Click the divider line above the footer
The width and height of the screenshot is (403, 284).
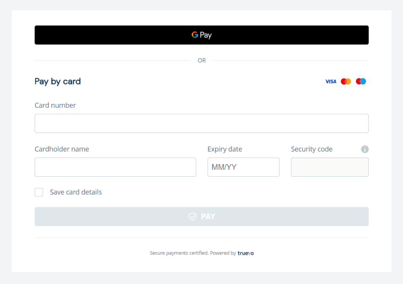point(201,238)
